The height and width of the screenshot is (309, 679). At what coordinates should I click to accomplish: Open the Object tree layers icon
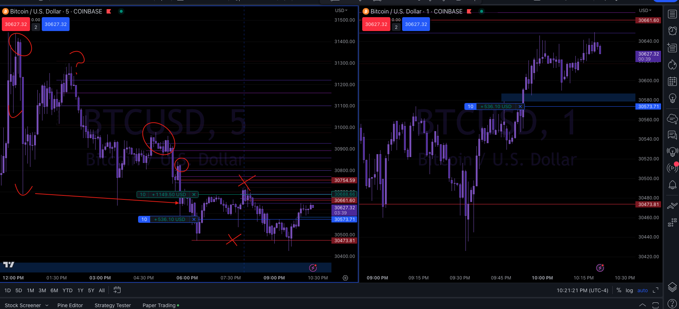tap(672, 287)
